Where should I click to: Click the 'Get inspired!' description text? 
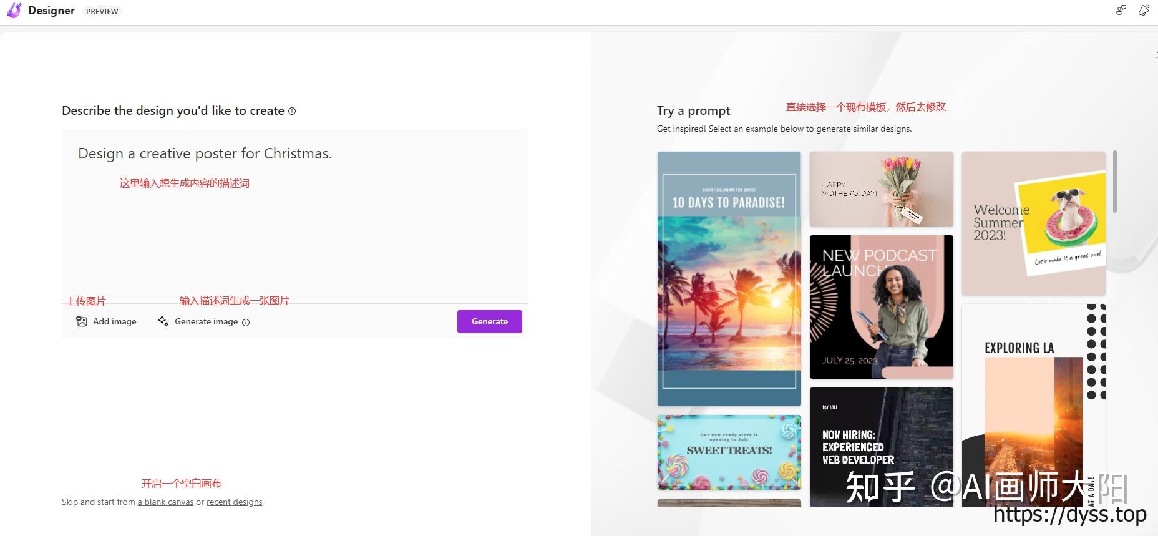[784, 129]
